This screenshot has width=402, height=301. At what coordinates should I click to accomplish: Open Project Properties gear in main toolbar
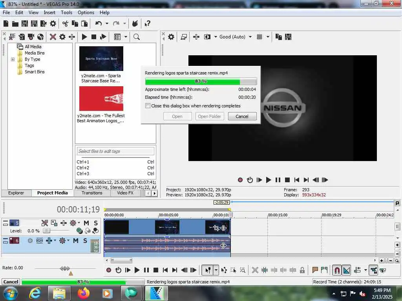point(53,24)
